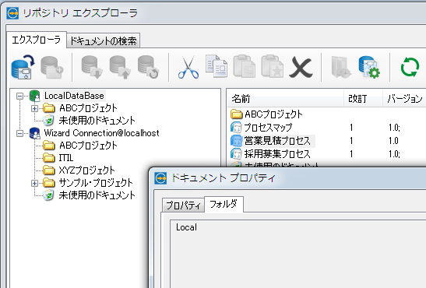Screen dimensions: 426x288
Task: Expand ABCプロジェクト under LocalDataBase
Action: [x=34, y=108]
